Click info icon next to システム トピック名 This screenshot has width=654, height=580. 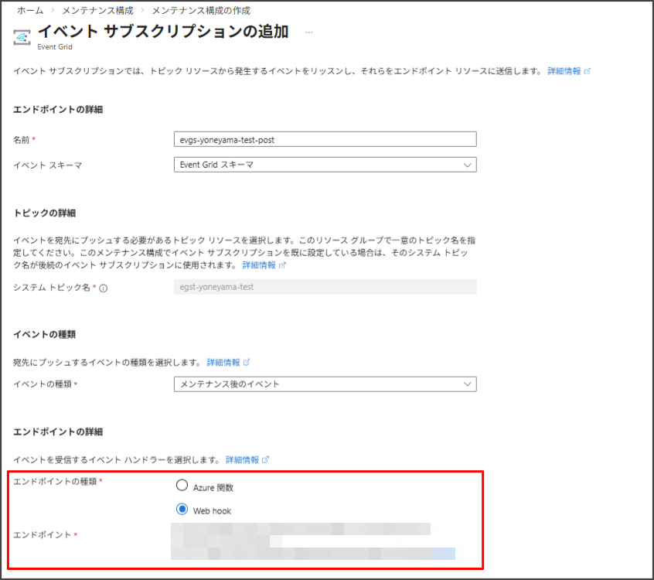tap(103, 288)
